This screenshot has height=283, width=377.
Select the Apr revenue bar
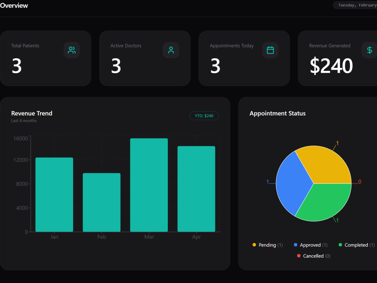tap(196, 189)
